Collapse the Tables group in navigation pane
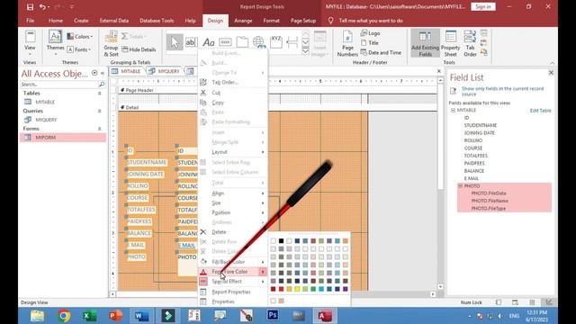Image resolution: width=576 pixels, height=324 pixels. pyautogui.click(x=99, y=94)
